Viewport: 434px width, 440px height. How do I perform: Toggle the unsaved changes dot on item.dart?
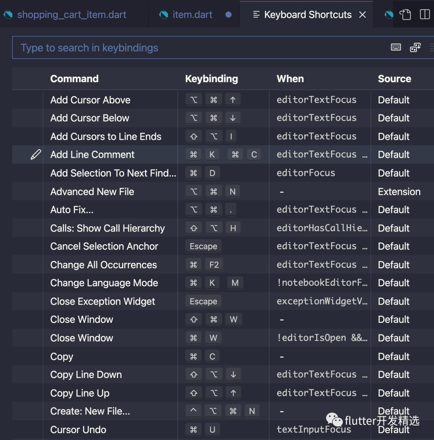point(228,15)
